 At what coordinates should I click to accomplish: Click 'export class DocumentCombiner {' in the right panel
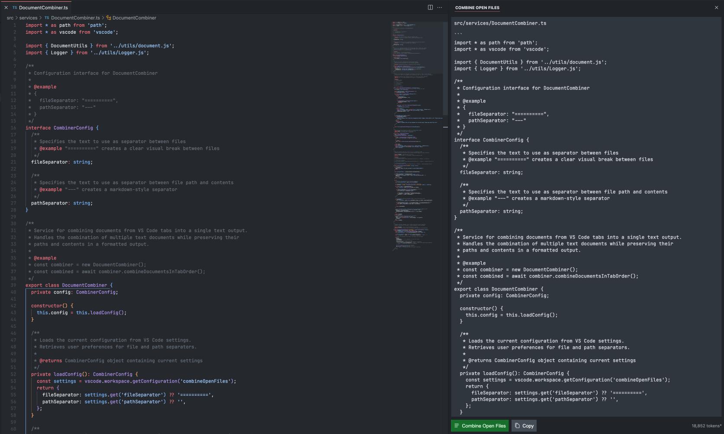[499, 289]
